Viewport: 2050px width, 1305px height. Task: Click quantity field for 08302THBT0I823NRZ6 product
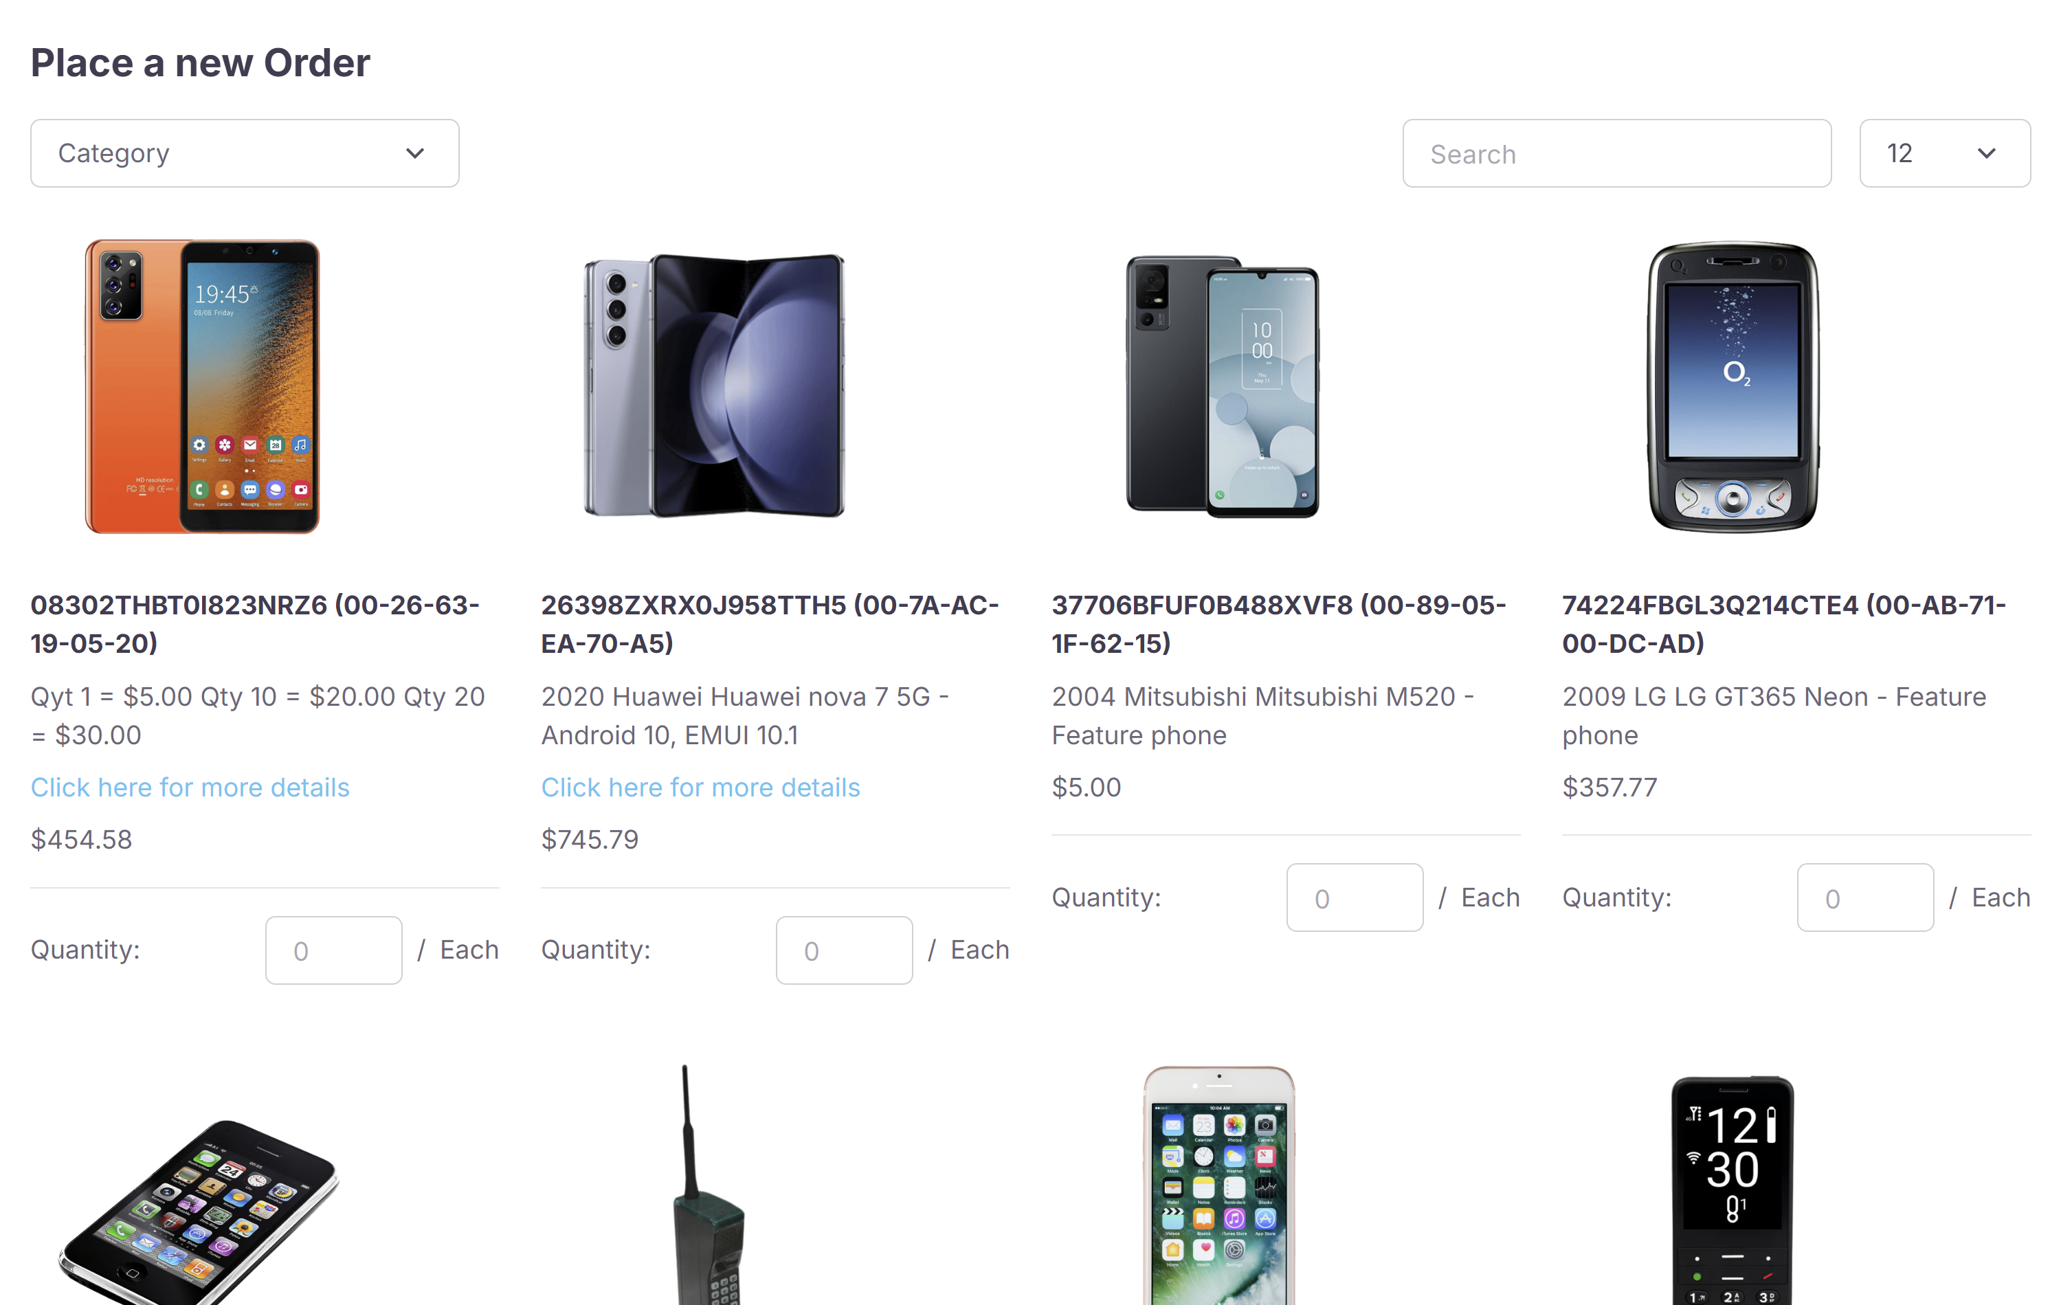point(333,950)
